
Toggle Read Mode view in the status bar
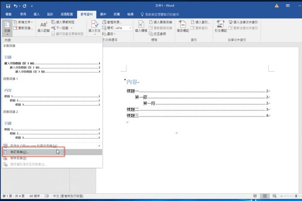point(255,196)
